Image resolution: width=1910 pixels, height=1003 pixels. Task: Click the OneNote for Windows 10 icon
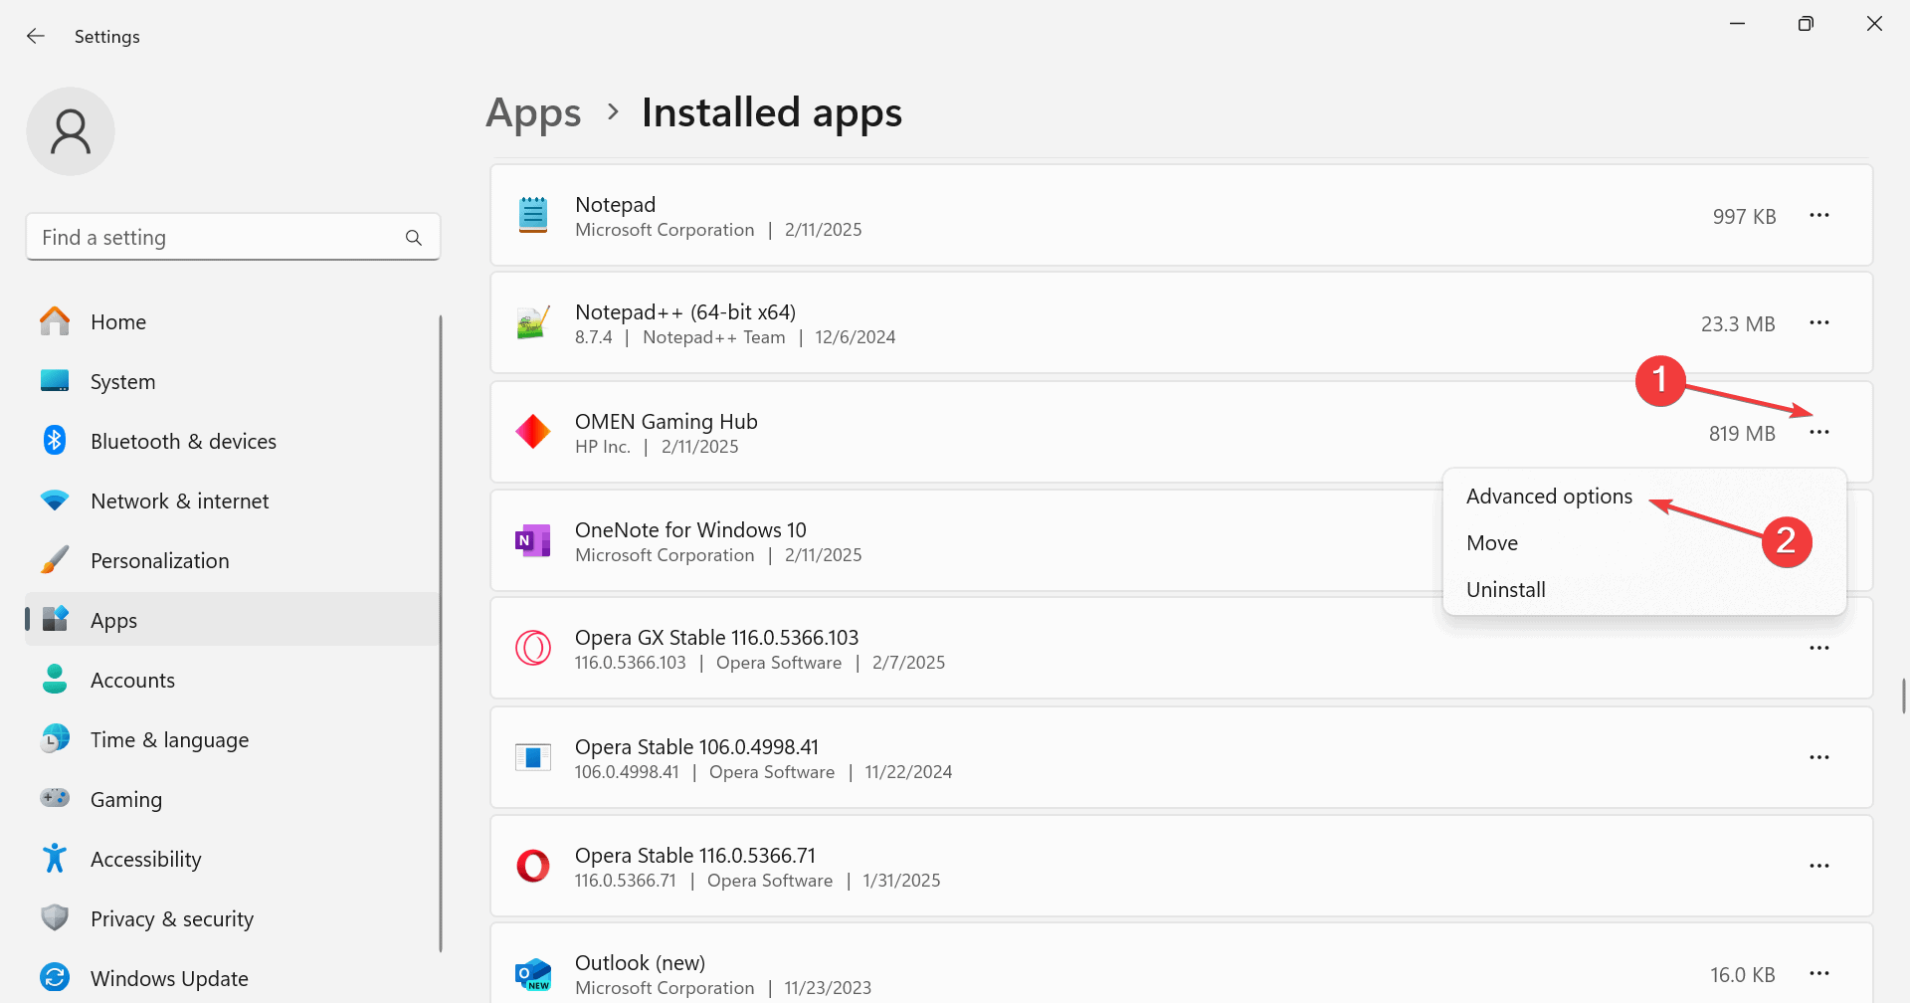[x=533, y=540]
